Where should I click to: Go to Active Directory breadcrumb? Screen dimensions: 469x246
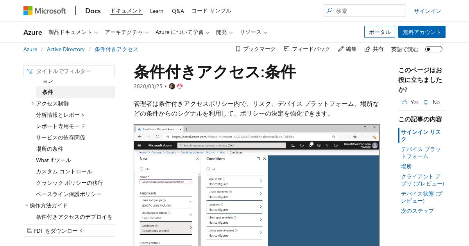click(x=66, y=49)
